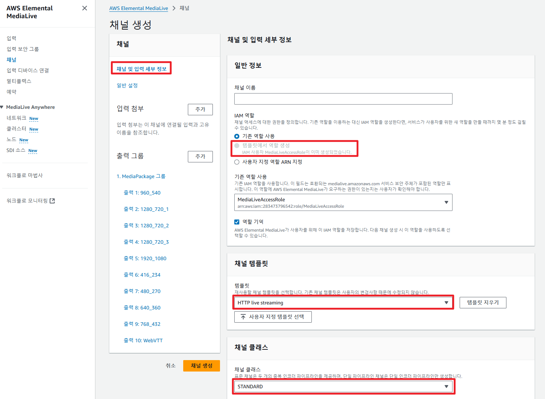Select 출력 8: 640_360
545x399 pixels.
(142, 308)
